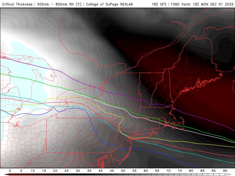The image size is (235, 176).
Task: Click the '50' colorbar tick label
Action: tap(123, 171)
